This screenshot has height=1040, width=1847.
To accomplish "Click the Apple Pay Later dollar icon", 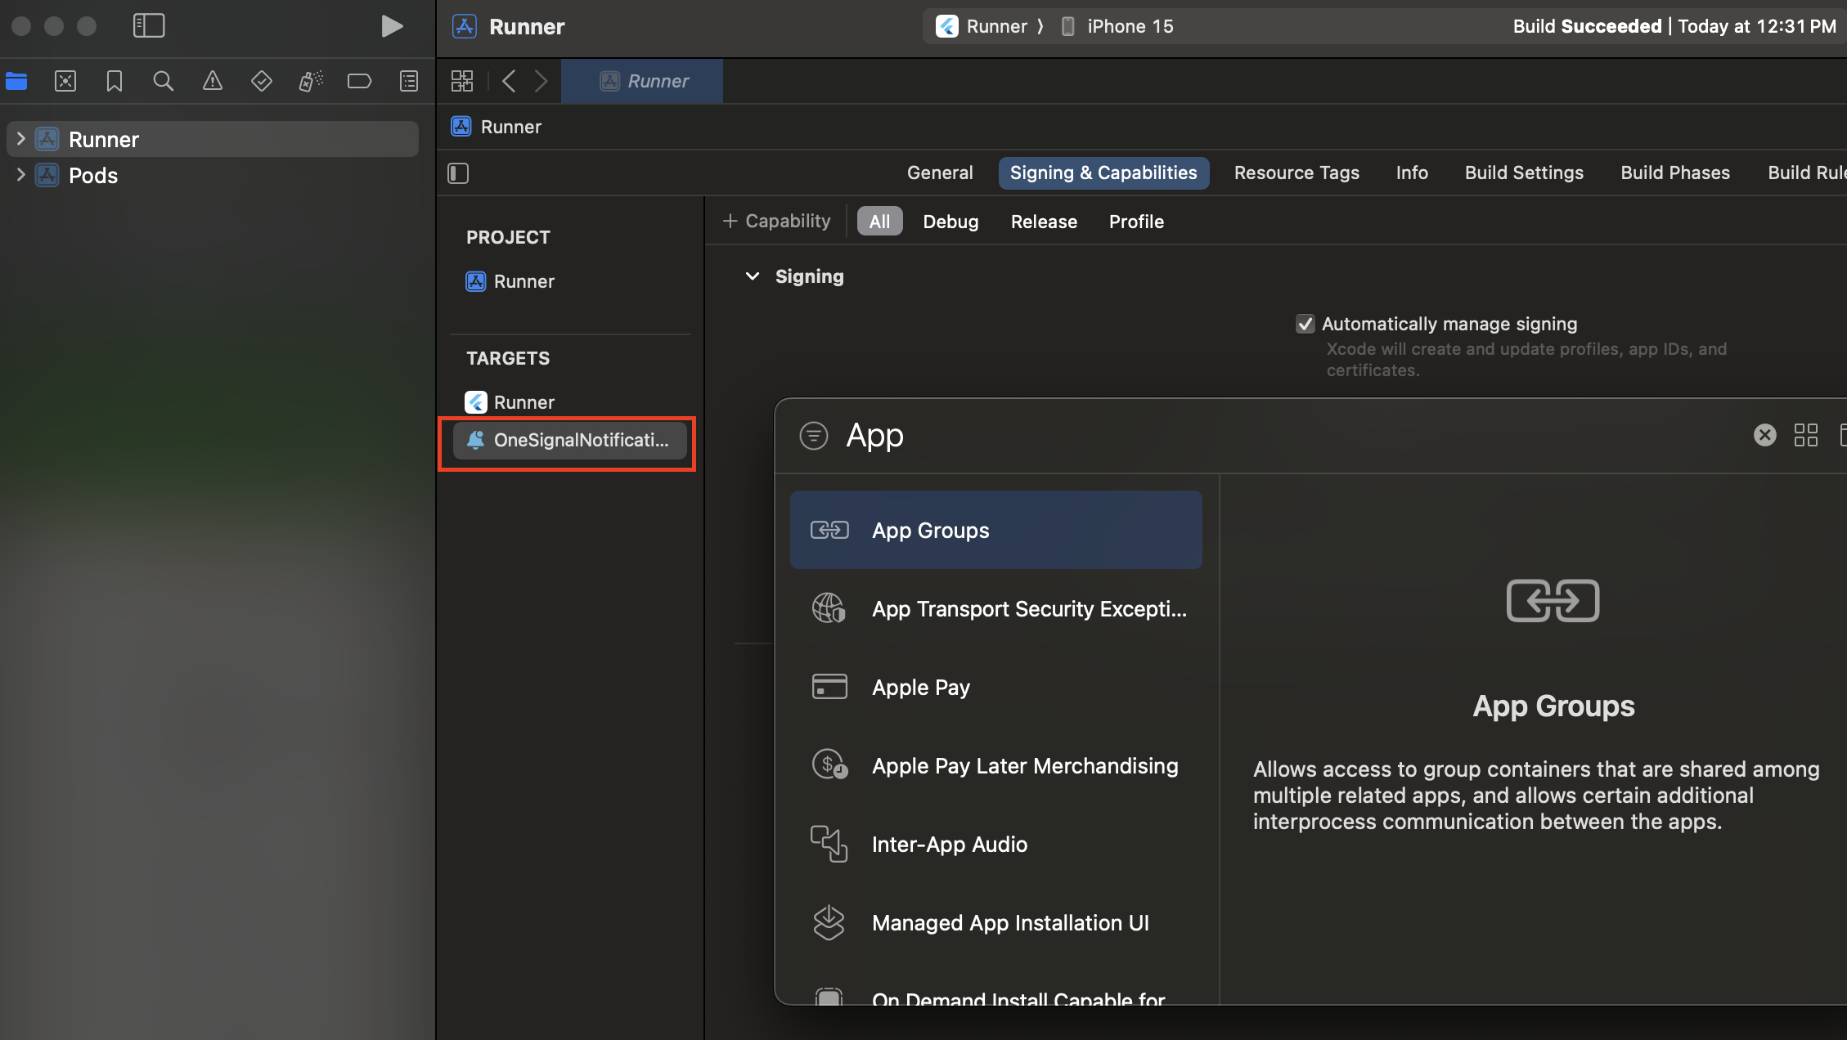I will click(829, 765).
